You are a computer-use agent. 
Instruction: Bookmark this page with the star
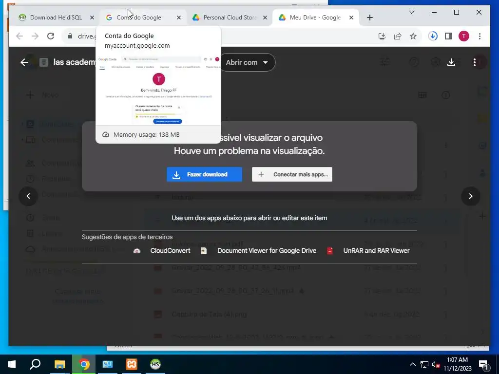[413, 36]
